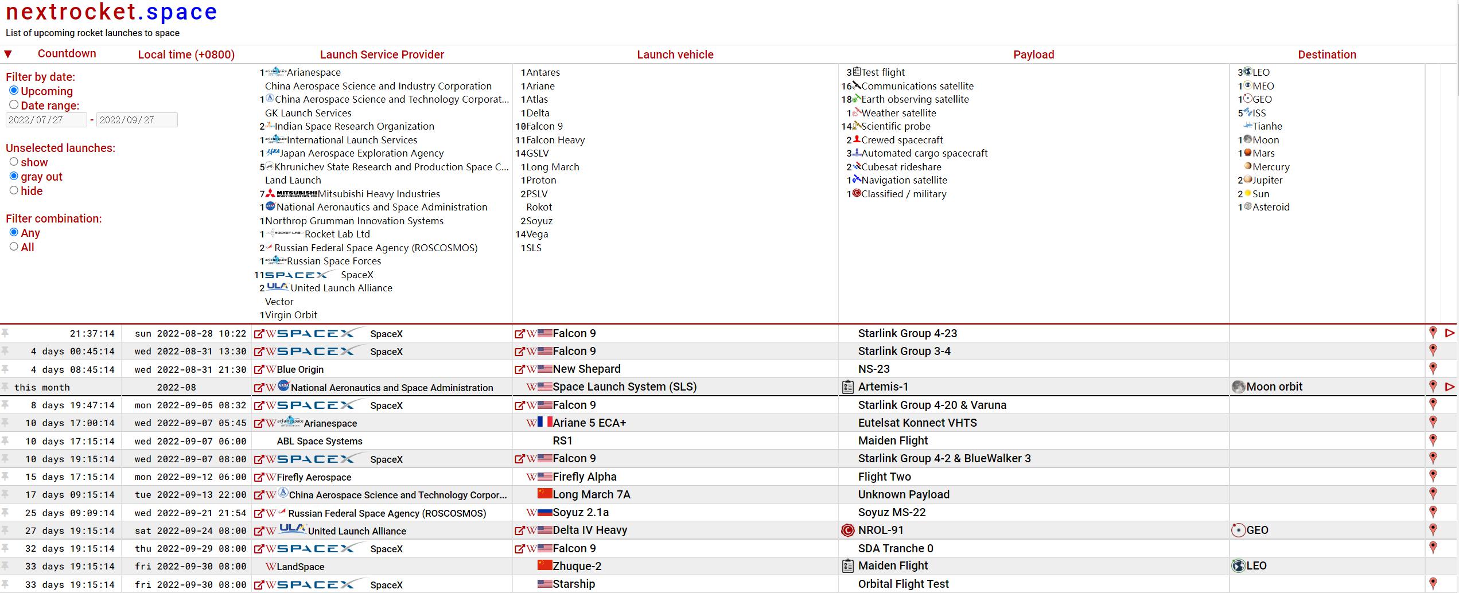This screenshot has height=593, width=1459.
Task: Choose 'show' for unselected launches
Action: 14,162
